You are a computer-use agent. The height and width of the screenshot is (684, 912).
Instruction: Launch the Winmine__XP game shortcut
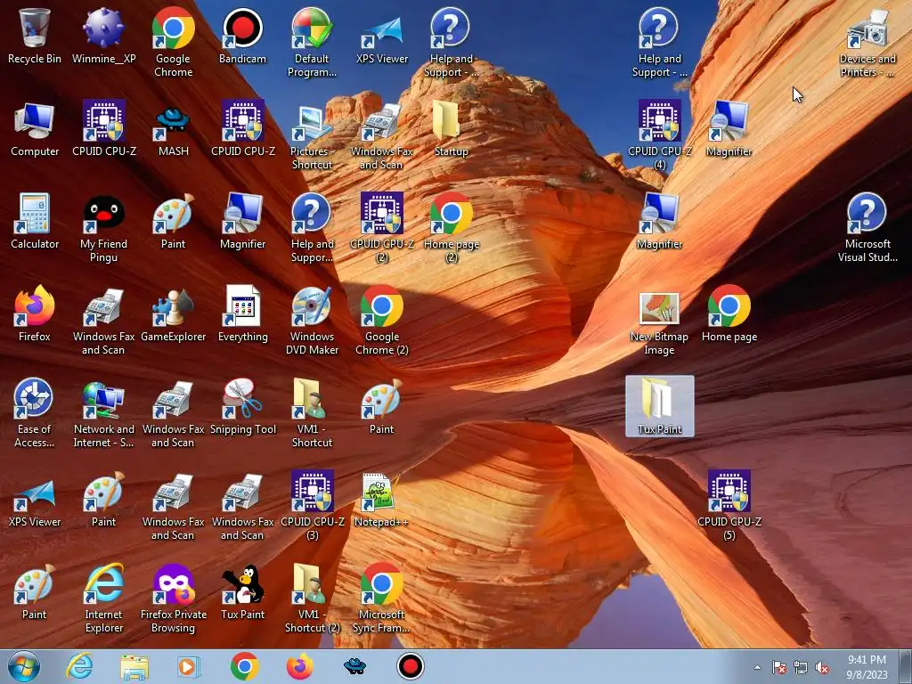pyautogui.click(x=103, y=36)
